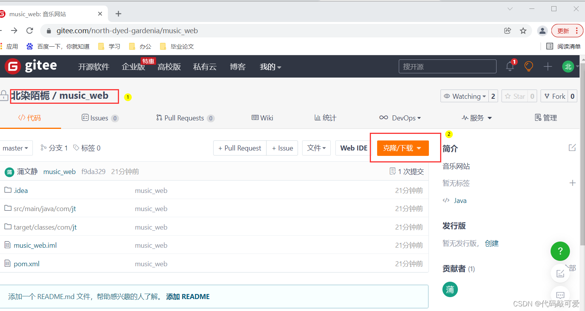Viewport: 585px width, 311px height.
Task: Click the floating chat message icon
Action: tap(560, 295)
